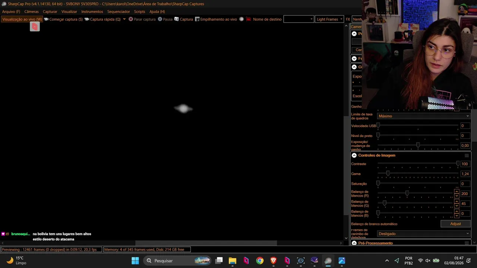Open the Instrumentos menu
The image size is (477, 268).
pos(92,12)
